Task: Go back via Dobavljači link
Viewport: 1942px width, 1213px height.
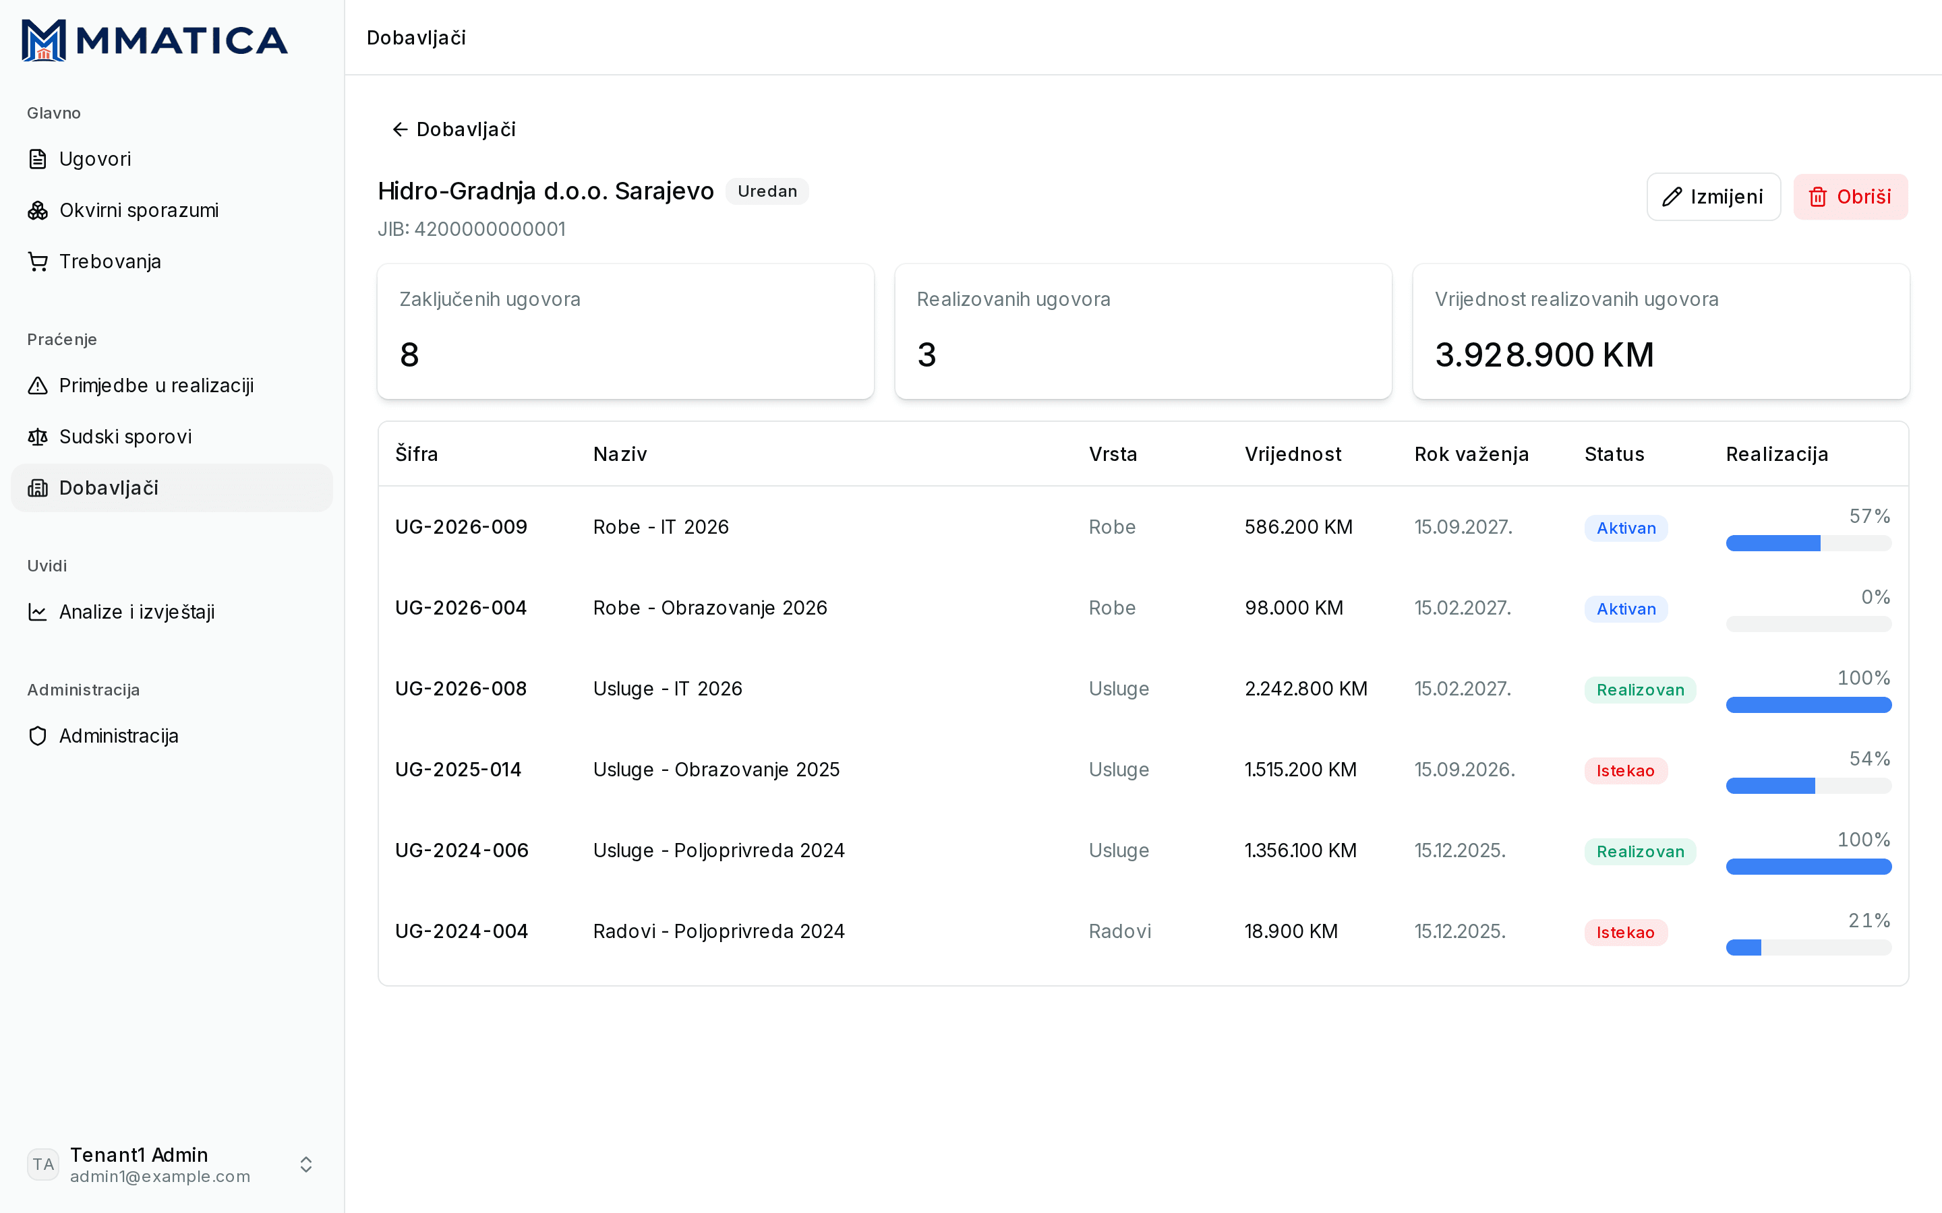Action: [x=453, y=129]
